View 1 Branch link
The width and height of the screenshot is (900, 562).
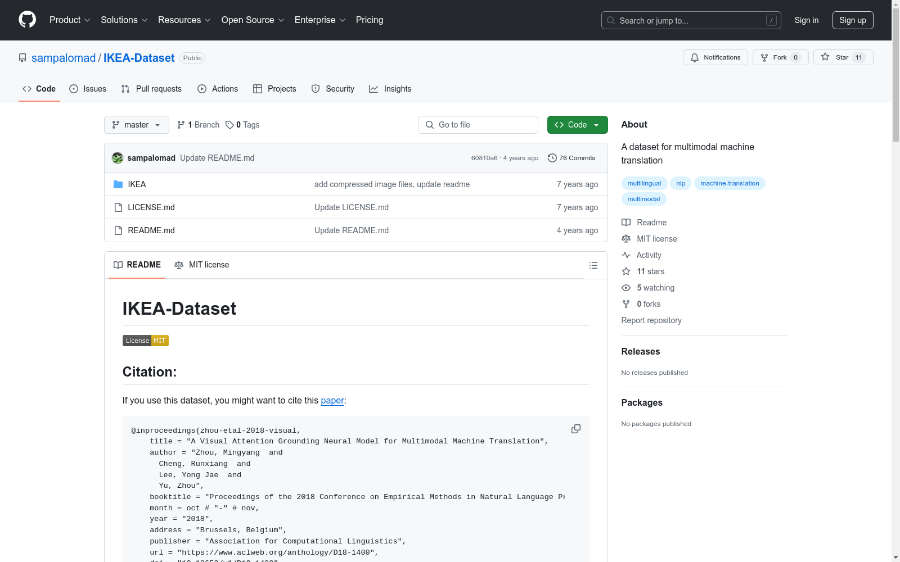[198, 125]
